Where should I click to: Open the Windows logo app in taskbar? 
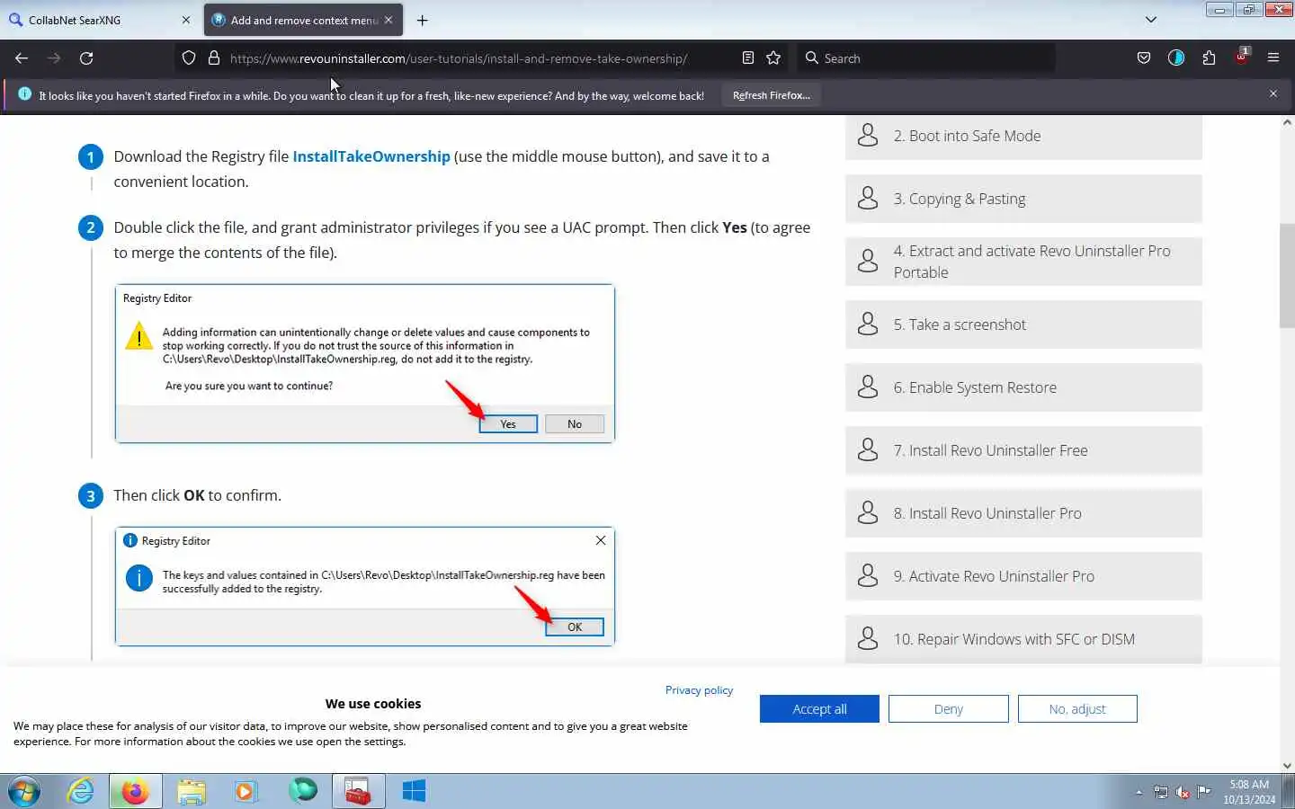[x=414, y=792]
